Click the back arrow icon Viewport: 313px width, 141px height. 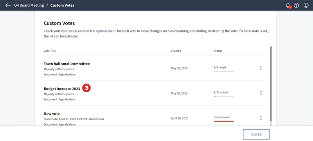click(x=8, y=5)
